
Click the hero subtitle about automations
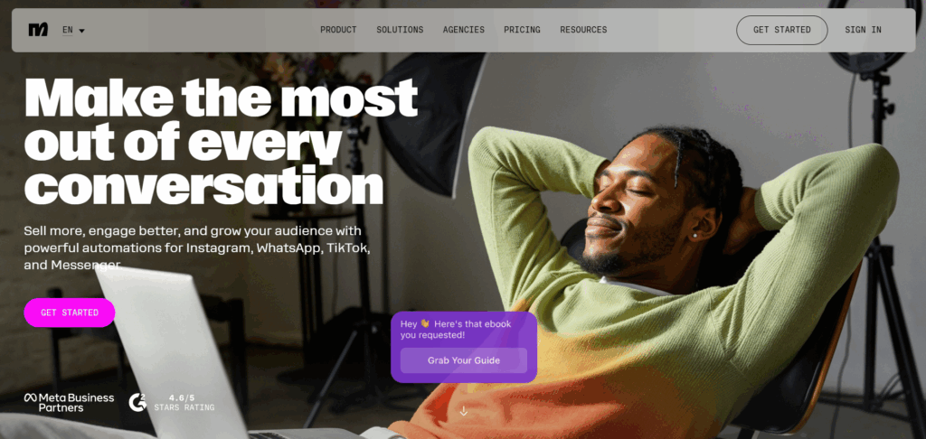click(197, 248)
